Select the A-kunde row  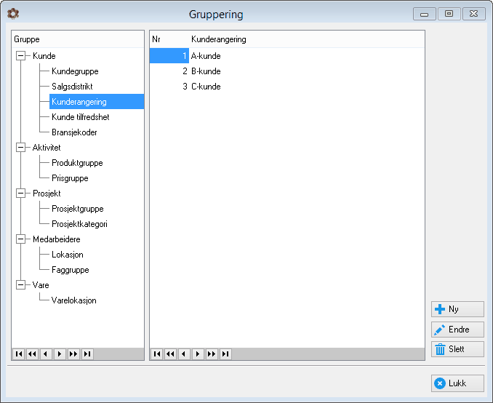click(287, 56)
